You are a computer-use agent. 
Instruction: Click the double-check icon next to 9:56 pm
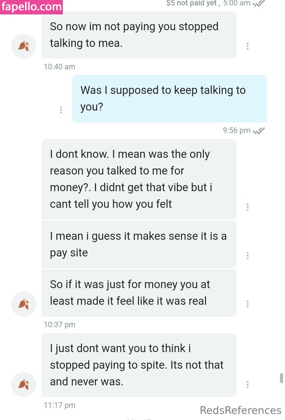(x=259, y=131)
